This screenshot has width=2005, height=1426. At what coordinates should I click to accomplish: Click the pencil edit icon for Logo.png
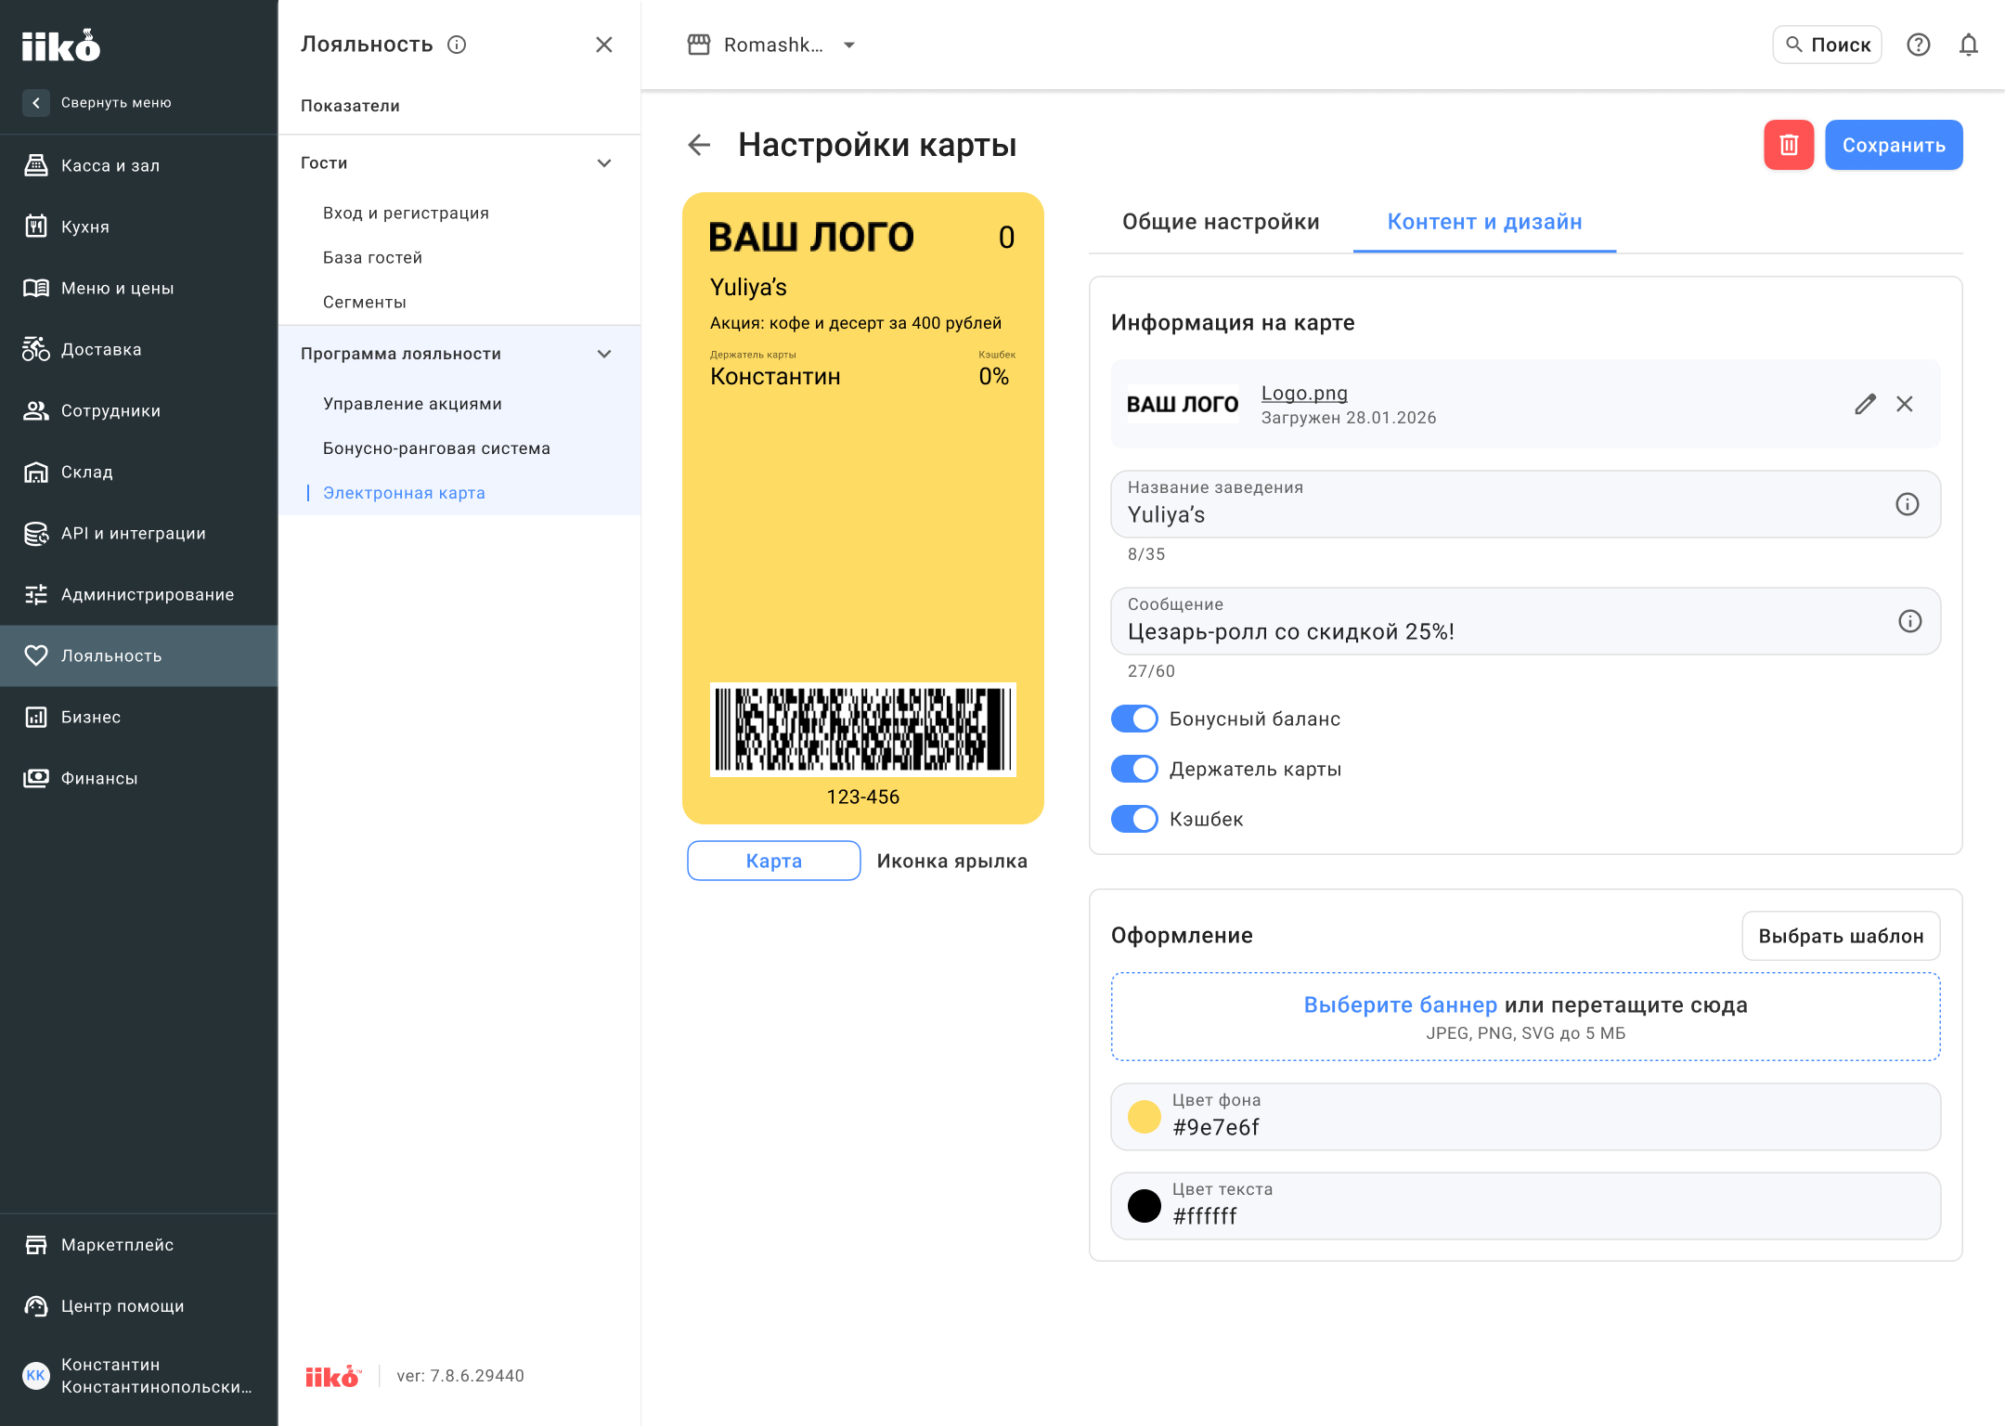coord(1865,404)
